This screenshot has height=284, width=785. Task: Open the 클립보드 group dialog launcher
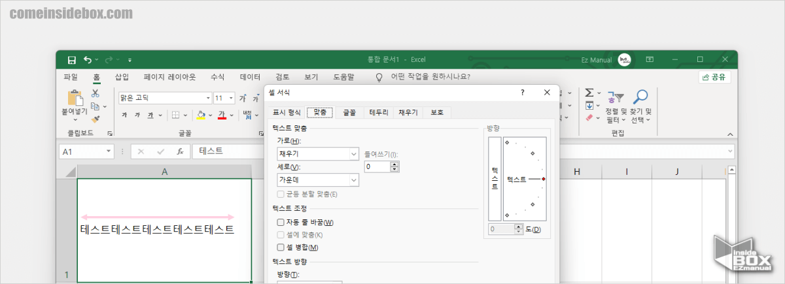pyautogui.click(x=110, y=133)
